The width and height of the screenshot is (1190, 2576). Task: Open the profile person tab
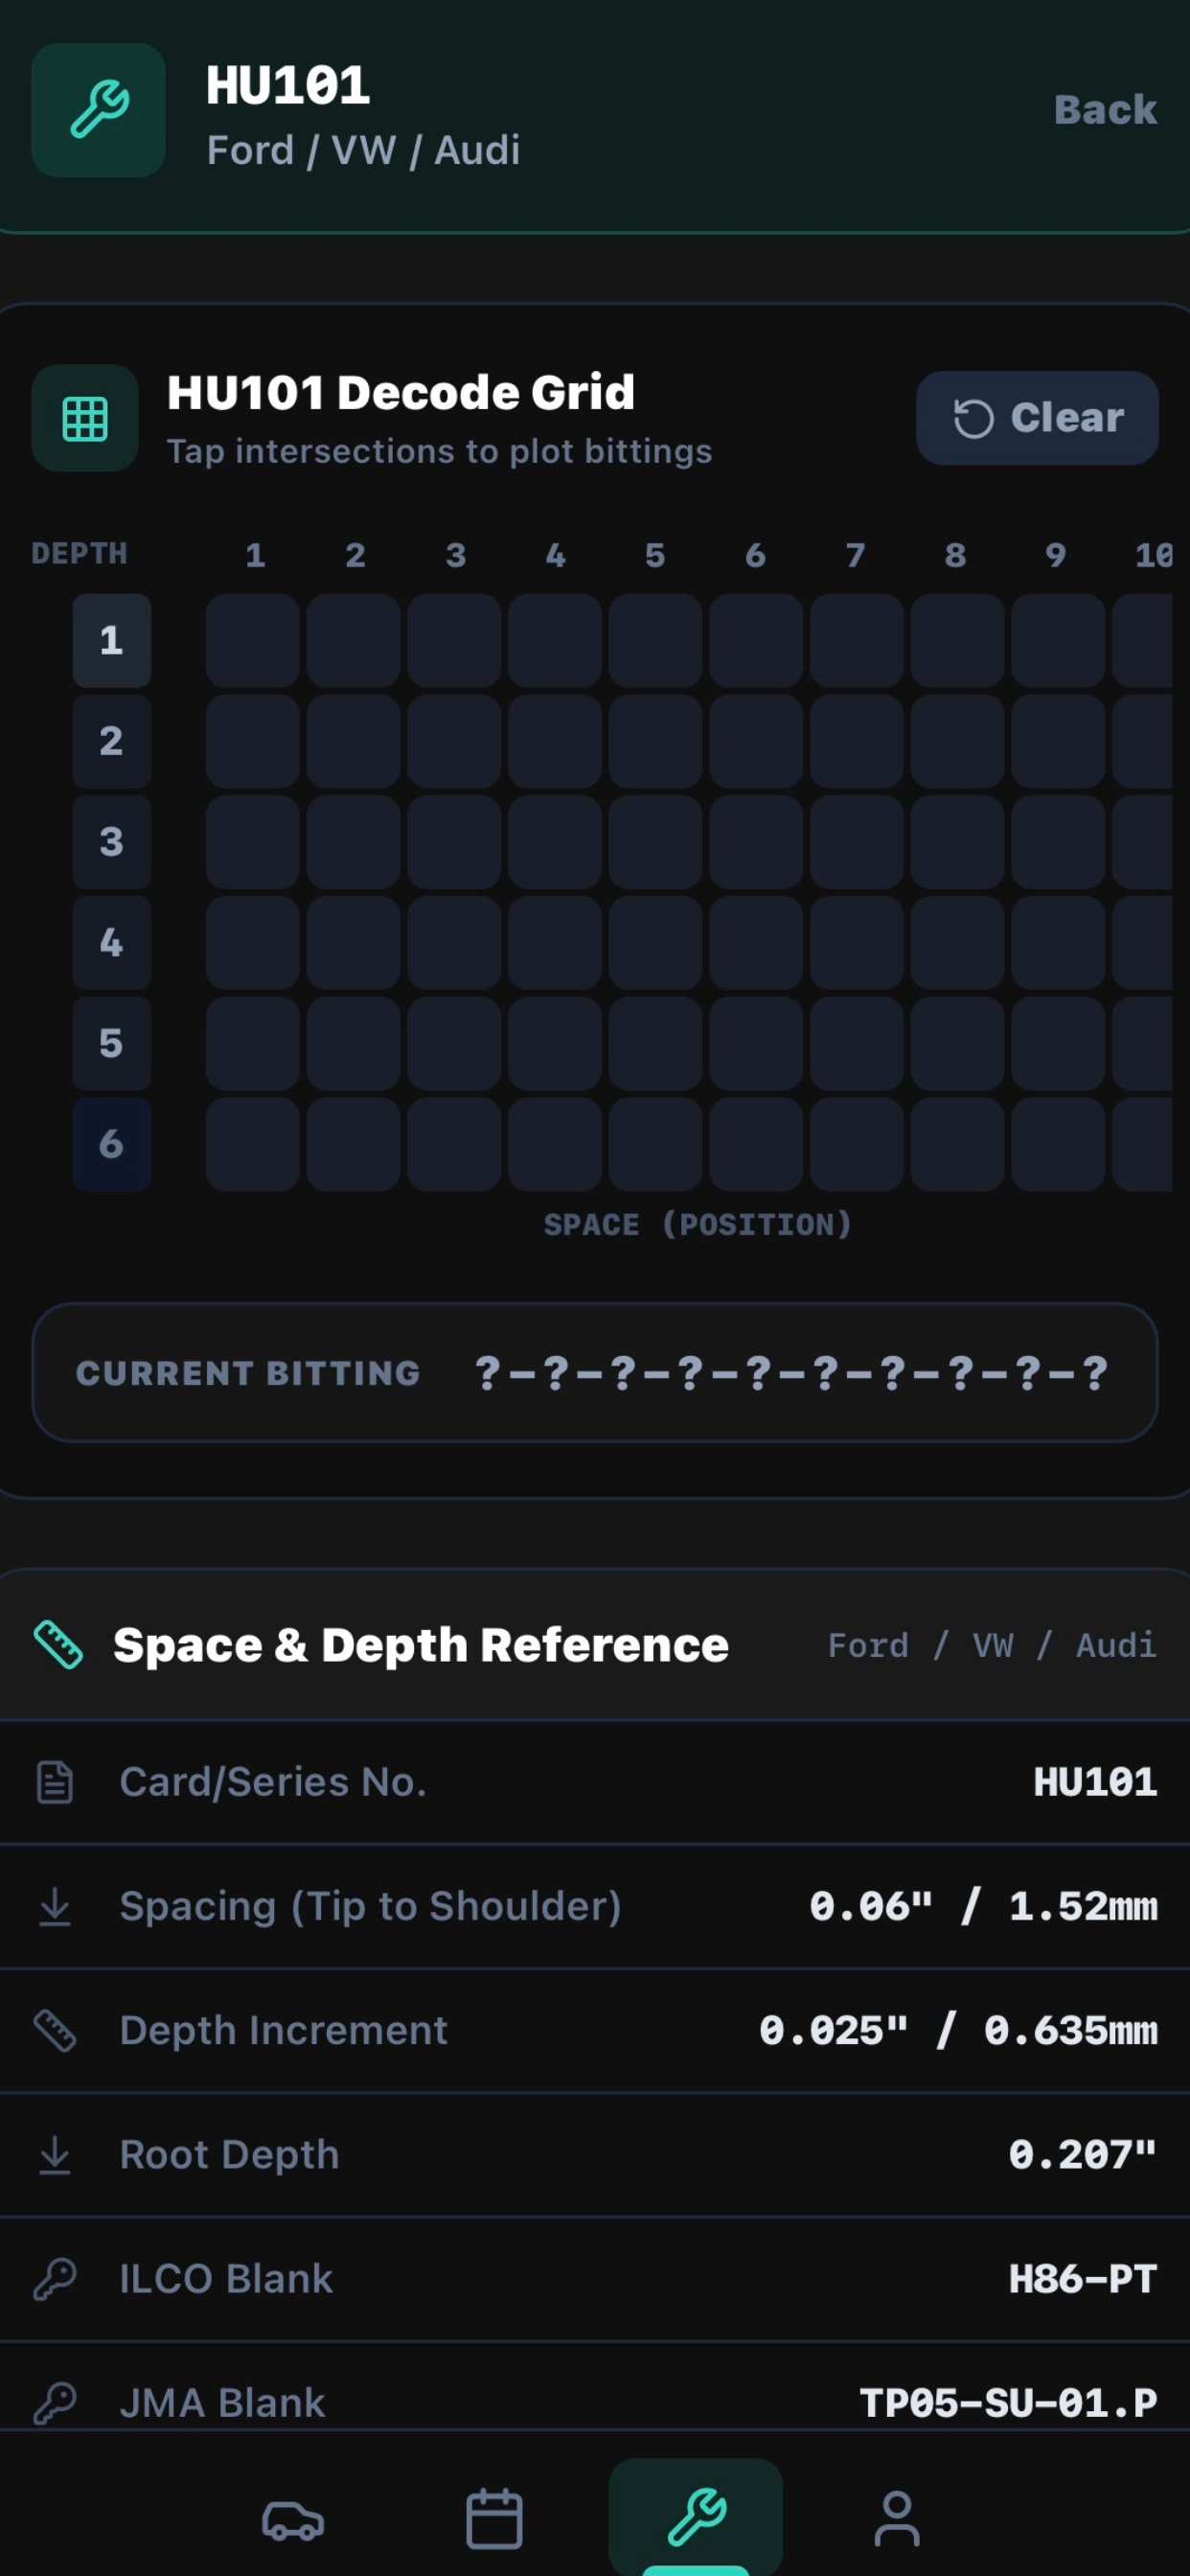pos(896,2518)
